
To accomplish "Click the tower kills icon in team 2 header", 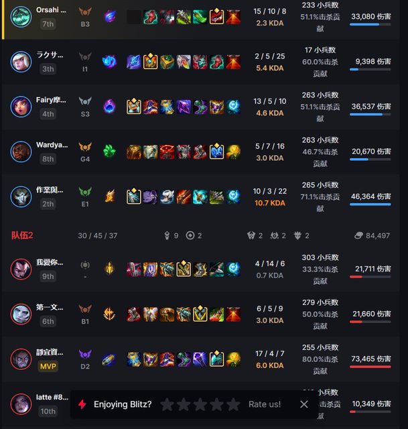I will click(x=167, y=235).
